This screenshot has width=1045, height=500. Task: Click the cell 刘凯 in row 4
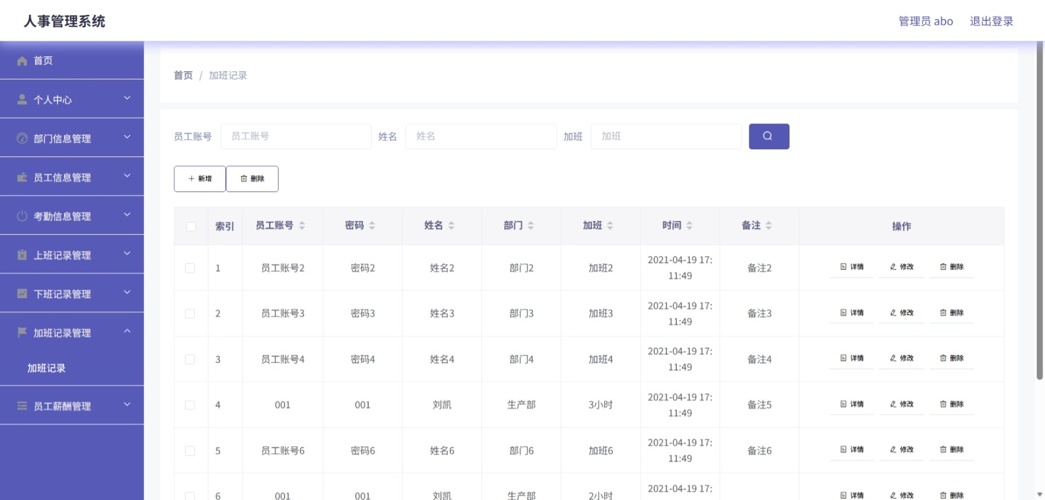pyautogui.click(x=442, y=405)
